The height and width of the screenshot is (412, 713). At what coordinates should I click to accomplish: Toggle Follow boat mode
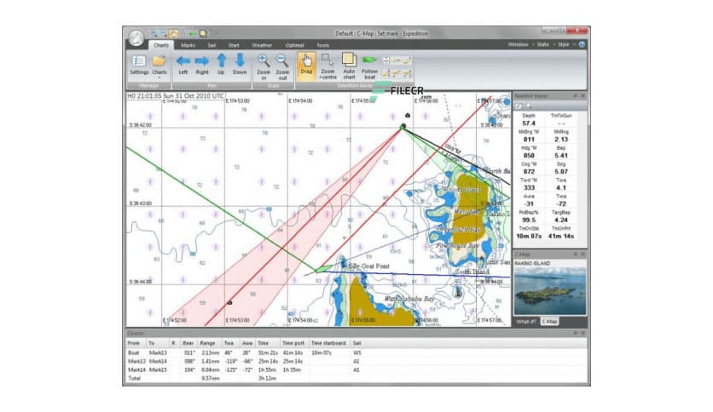point(370,66)
